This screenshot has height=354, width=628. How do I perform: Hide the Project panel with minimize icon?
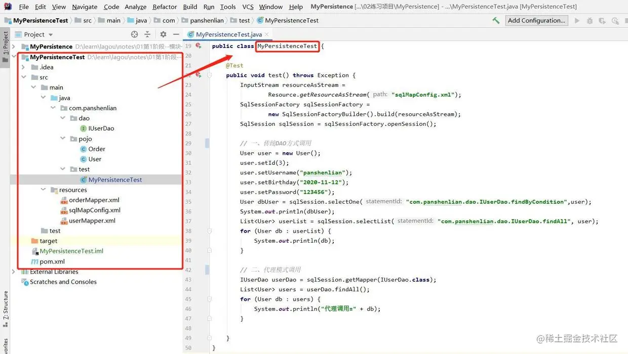coord(176,34)
